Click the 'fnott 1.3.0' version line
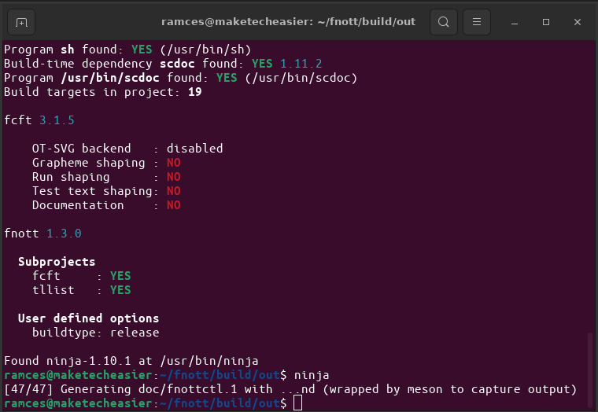This screenshot has width=598, height=412. pos(42,234)
